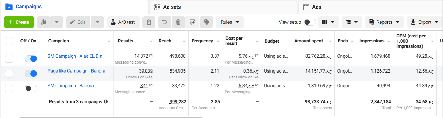Click the duplicate campaign icon button
This screenshot has width=443, height=118.
[x=43, y=22]
